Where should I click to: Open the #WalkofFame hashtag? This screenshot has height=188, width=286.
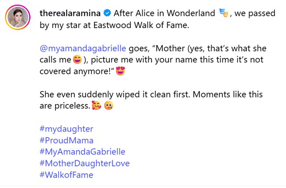(66, 175)
